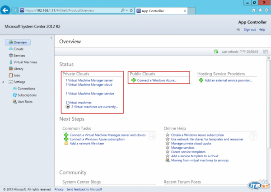Open Virtual Machines in navigation pane

pyautogui.click(x=25, y=62)
